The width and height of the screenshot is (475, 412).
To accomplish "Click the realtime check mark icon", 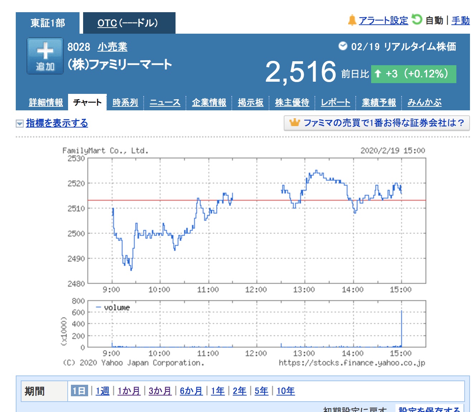I will point(343,46).
